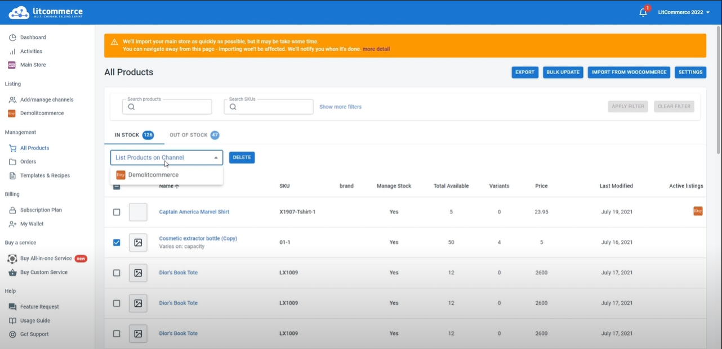Click the Feature Request chat icon
The image size is (722, 349).
[x=12, y=307]
